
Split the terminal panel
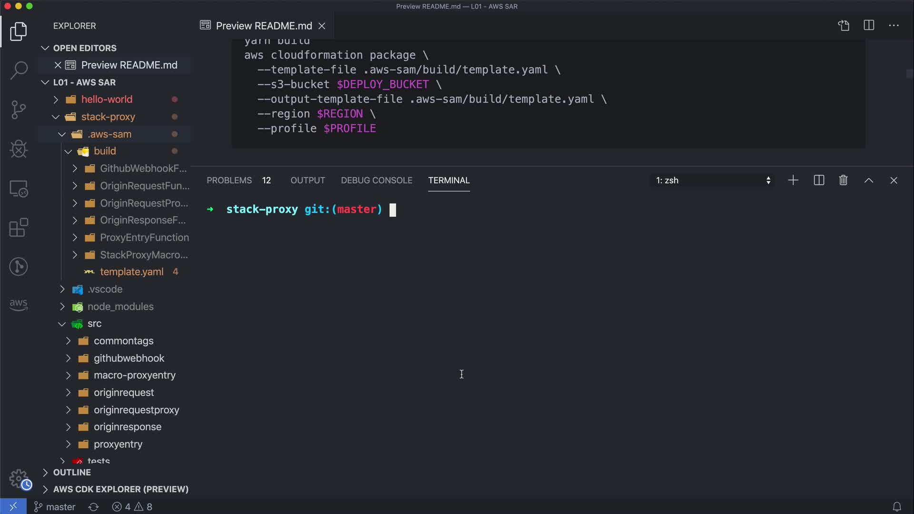[819, 180]
